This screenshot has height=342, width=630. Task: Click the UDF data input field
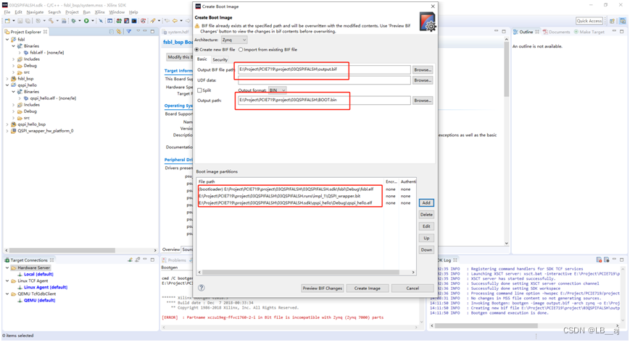(x=324, y=80)
